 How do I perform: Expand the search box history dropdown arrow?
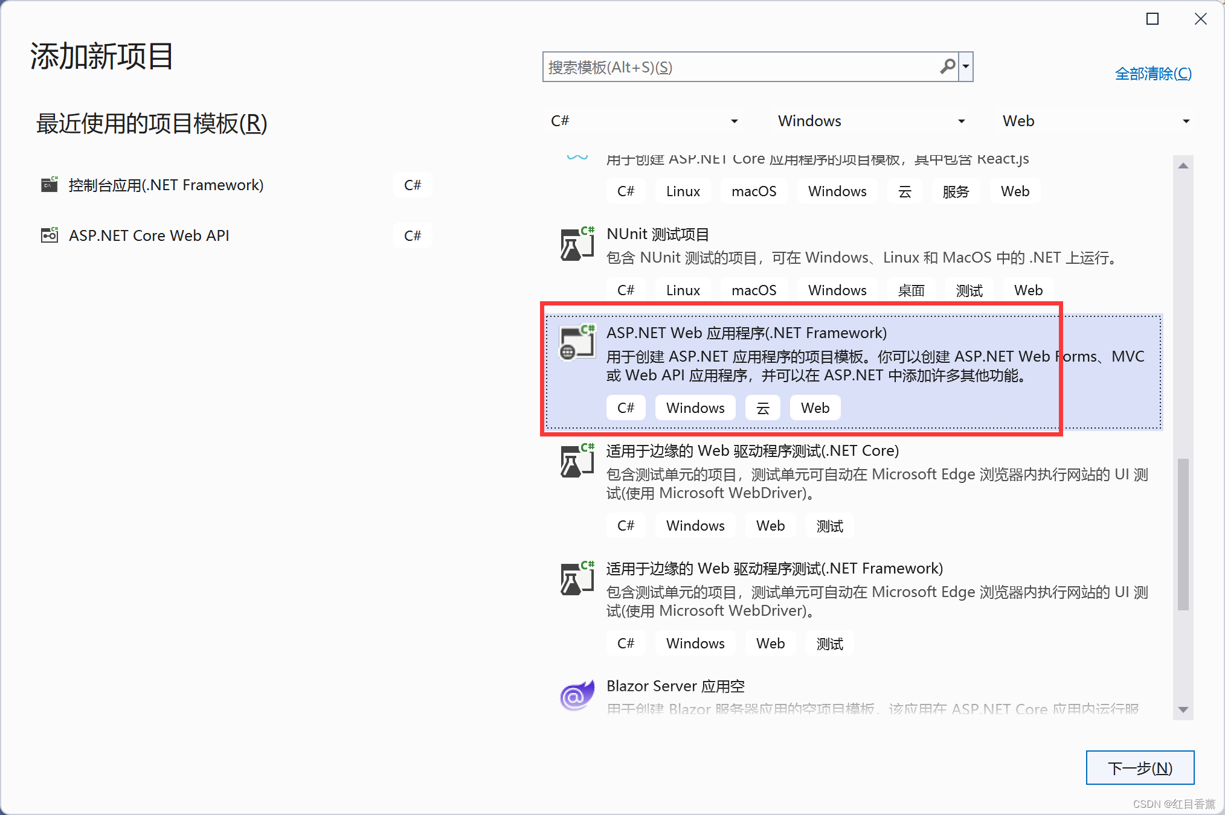[966, 66]
